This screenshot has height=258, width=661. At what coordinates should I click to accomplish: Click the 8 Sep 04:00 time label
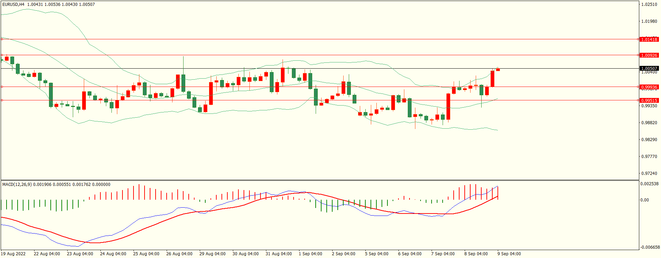point(476,254)
